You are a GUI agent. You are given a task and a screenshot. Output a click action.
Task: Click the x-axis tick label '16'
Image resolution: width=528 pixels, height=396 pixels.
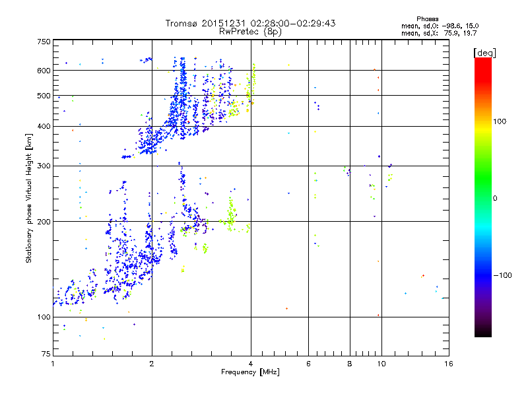(449, 364)
